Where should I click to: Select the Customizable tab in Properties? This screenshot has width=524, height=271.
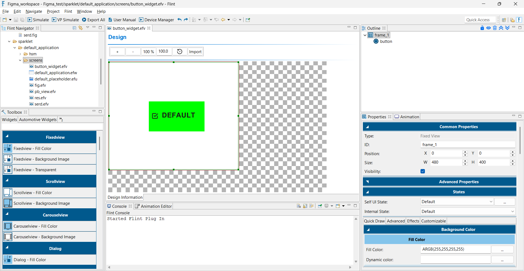point(433,221)
